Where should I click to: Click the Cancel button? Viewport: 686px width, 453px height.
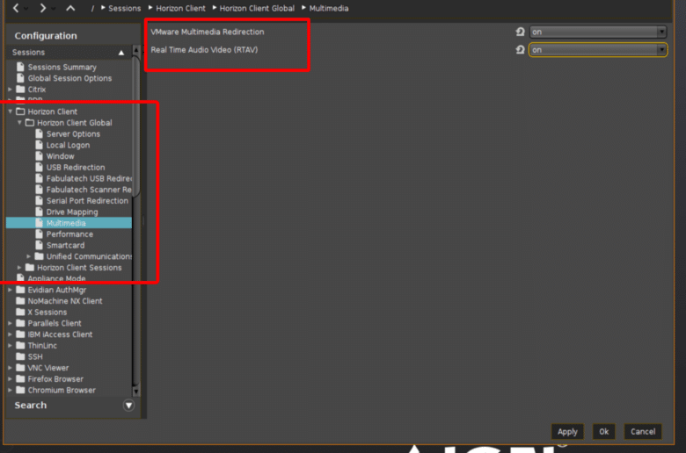click(643, 432)
